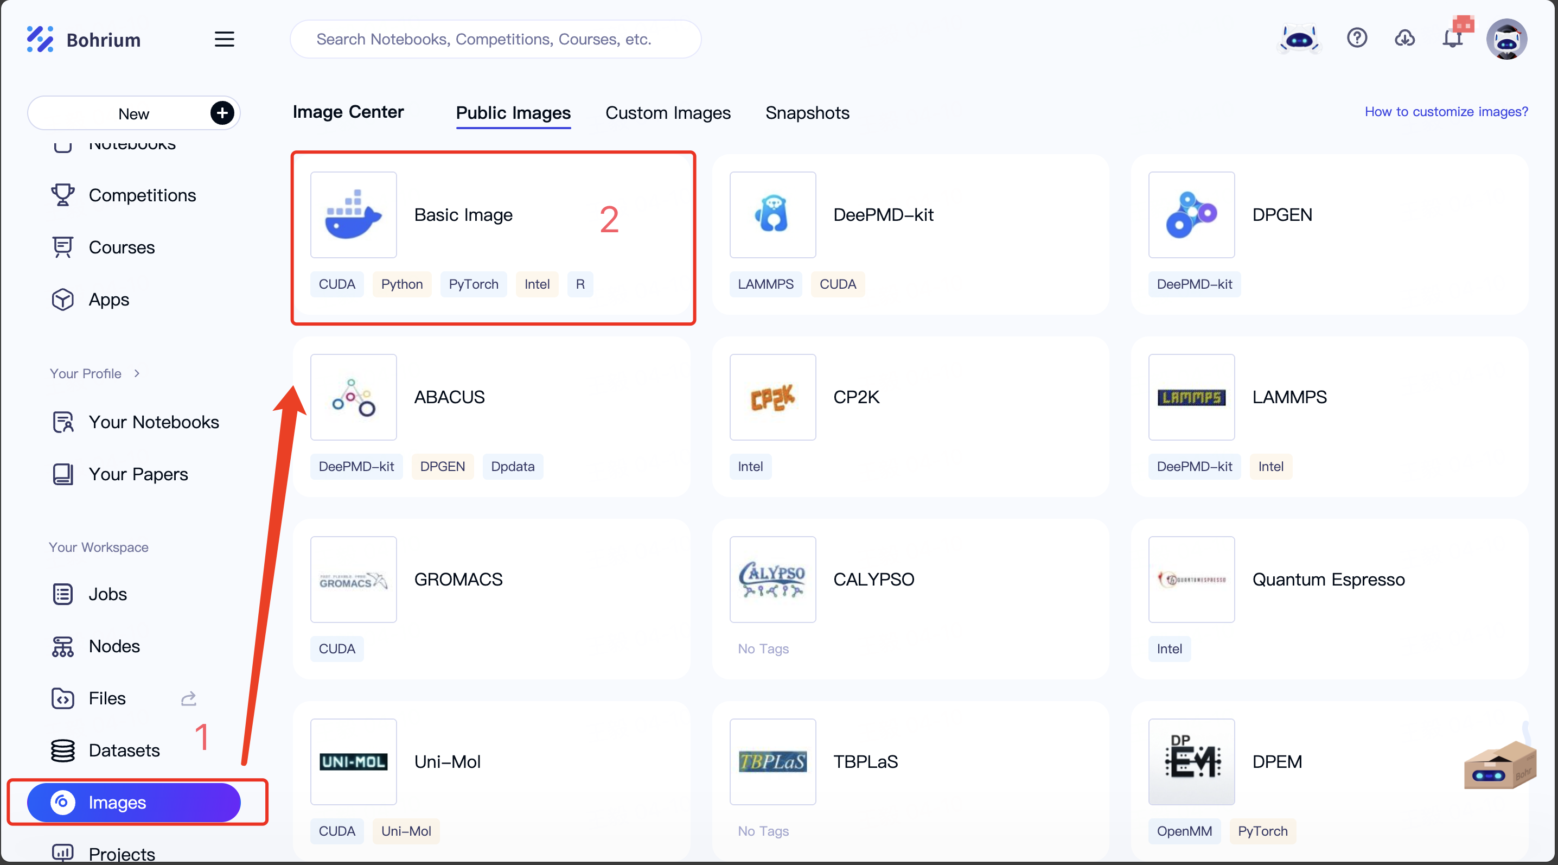
Task: Open Apps cube icon
Action: (62, 300)
